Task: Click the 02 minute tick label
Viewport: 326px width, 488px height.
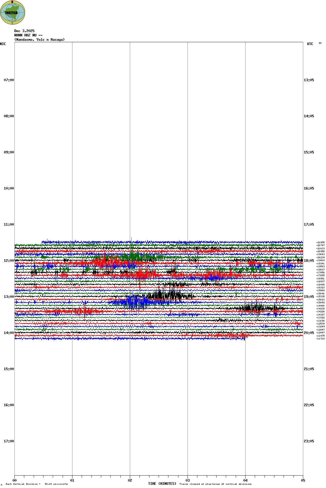Action: click(130, 480)
